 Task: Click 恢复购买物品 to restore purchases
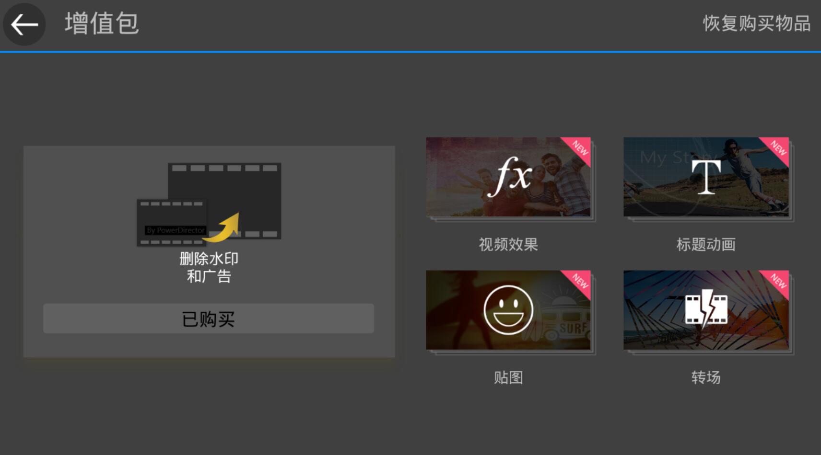[x=756, y=23]
